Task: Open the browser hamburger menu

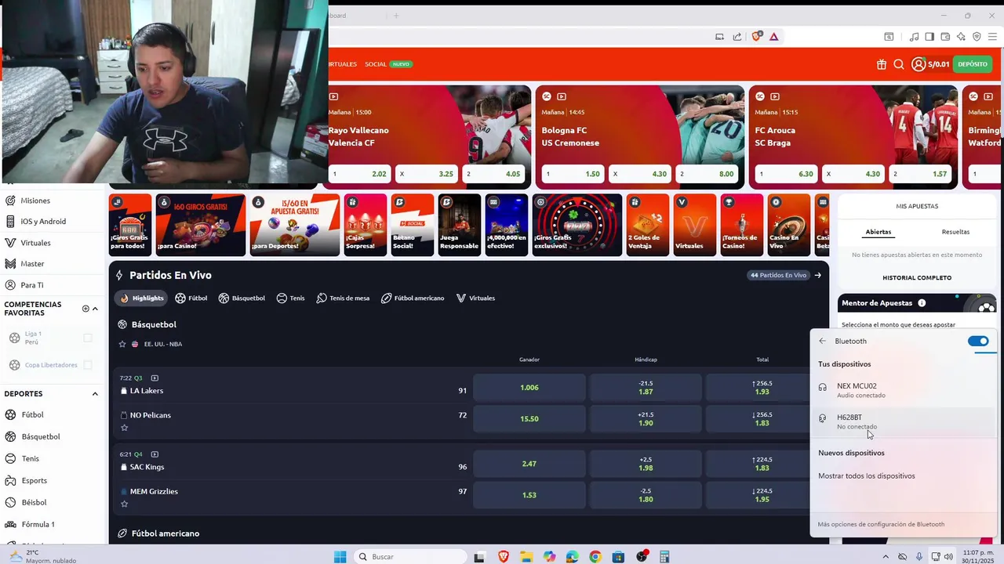Action: (994, 36)
